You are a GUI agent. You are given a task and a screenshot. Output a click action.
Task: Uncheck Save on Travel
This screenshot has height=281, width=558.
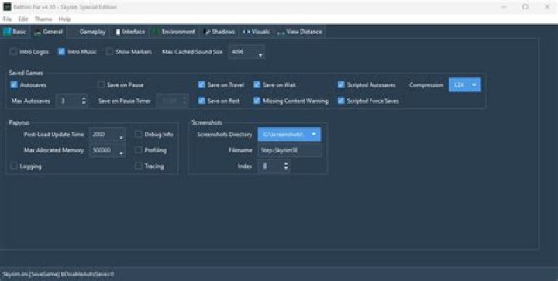click(x=201, y=85)
